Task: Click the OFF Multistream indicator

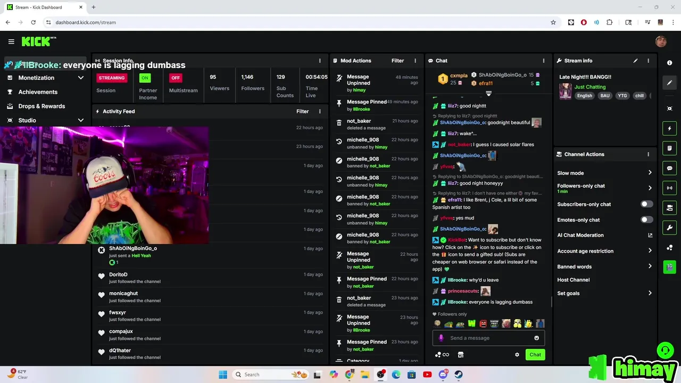Action: (176, 78)
